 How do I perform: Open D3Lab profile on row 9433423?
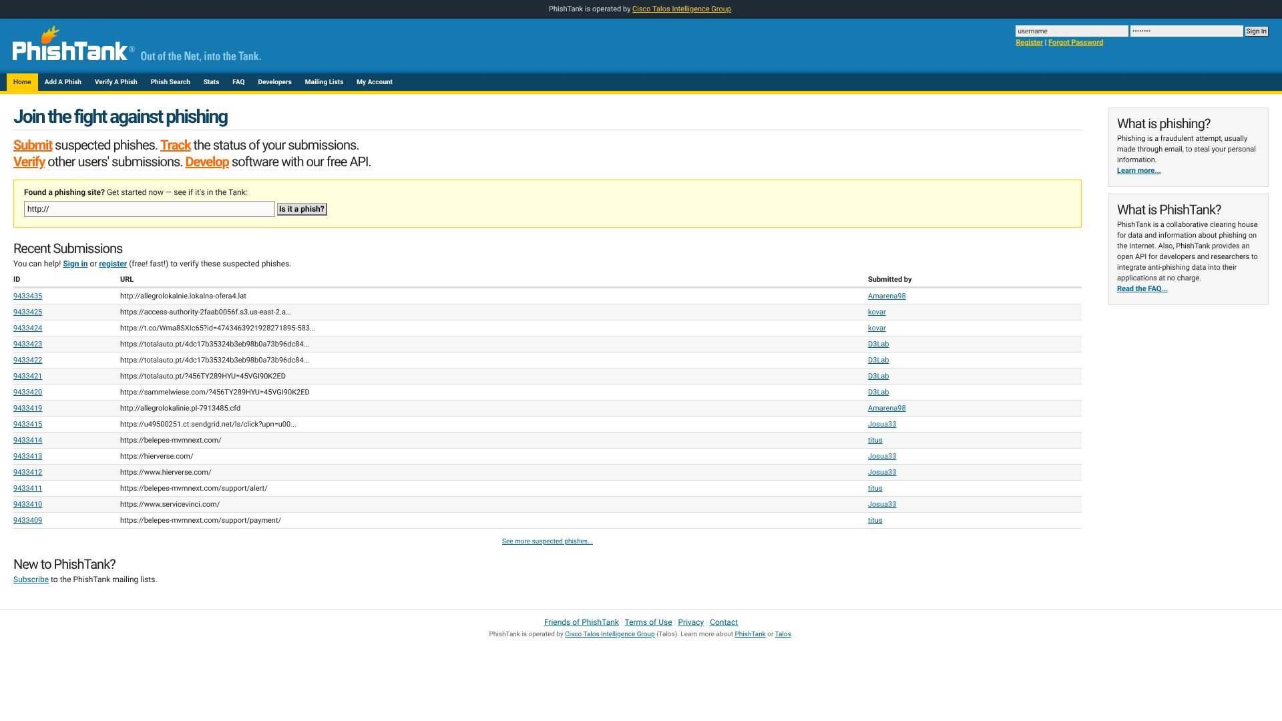(878, 344)
